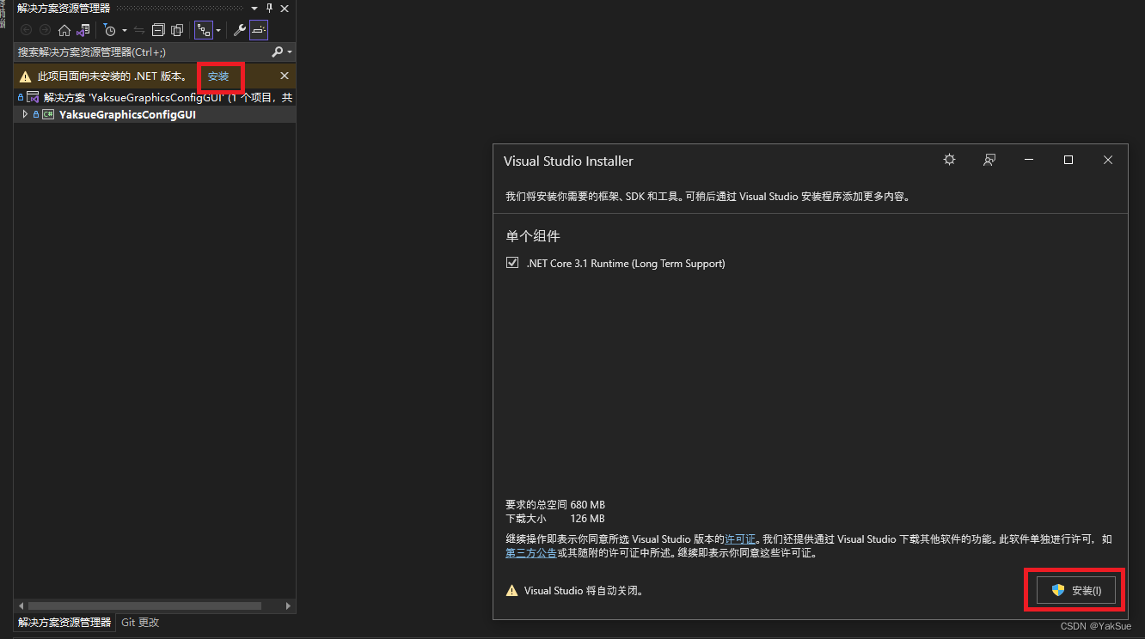Click the C# project icon
Screen dimensions: 1145x639
click(x=49, y=114)
